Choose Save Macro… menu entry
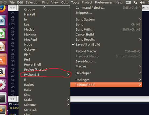149x115 pixels. (106, 61)
